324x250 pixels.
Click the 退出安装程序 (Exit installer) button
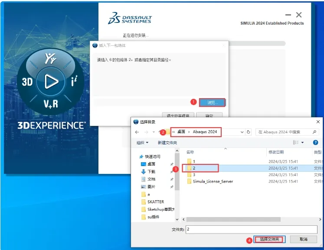(178, 115)
